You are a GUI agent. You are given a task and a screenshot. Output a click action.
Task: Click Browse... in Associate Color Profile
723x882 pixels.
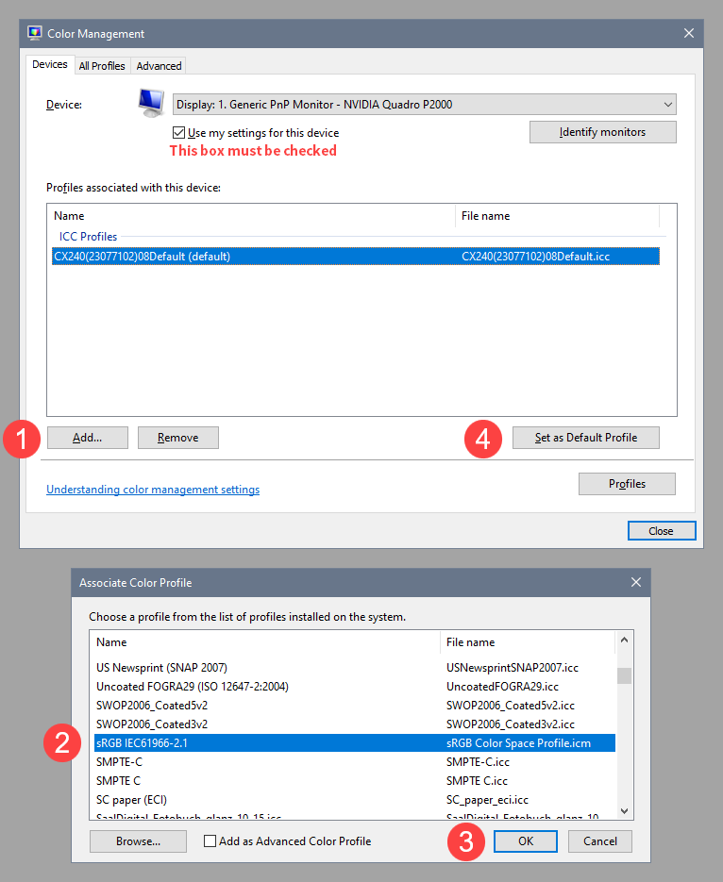138,840
